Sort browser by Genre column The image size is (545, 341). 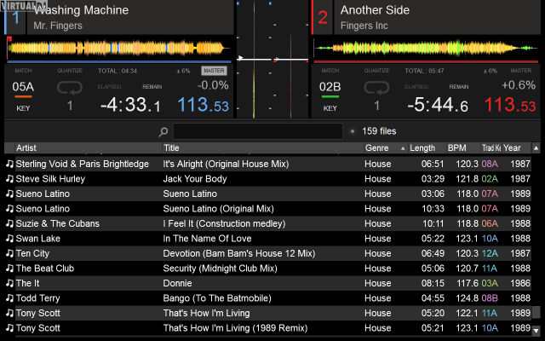click(385, 147)
